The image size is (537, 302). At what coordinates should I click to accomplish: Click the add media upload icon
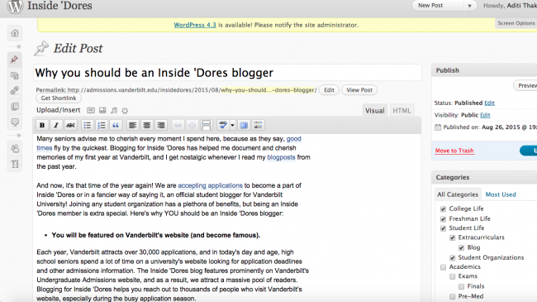coord(125,111)
